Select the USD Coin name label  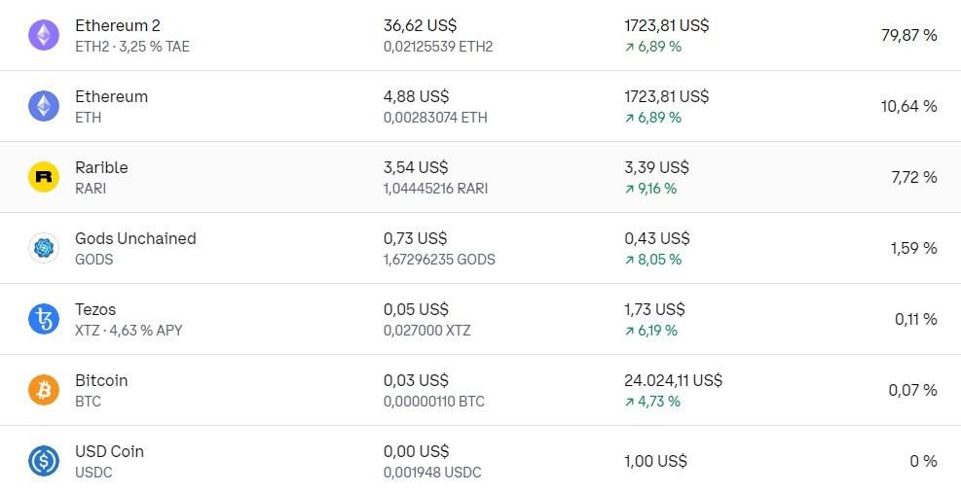click(110, 452)
